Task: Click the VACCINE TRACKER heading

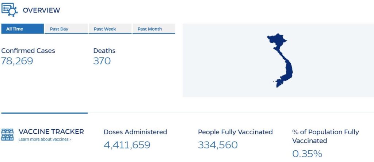Action: coord(51,131)
